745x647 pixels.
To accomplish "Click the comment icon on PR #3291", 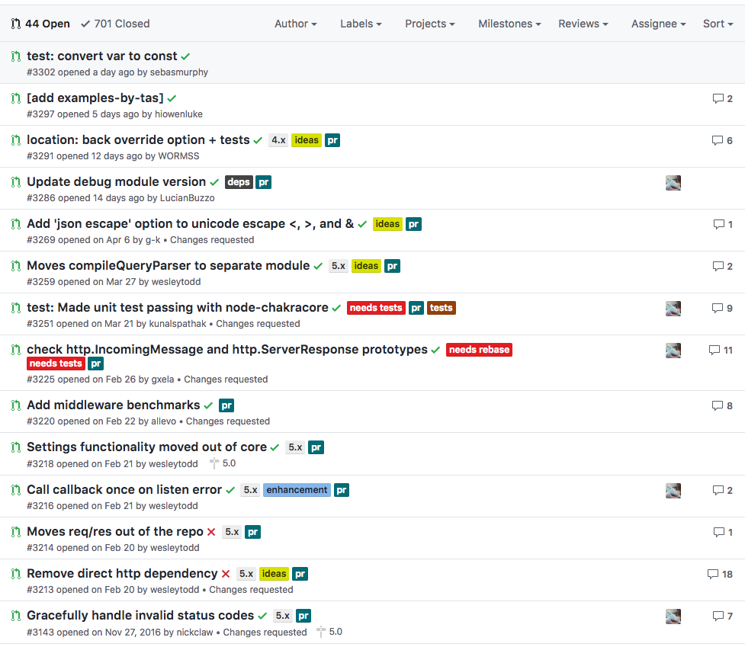I will point(717,140).
